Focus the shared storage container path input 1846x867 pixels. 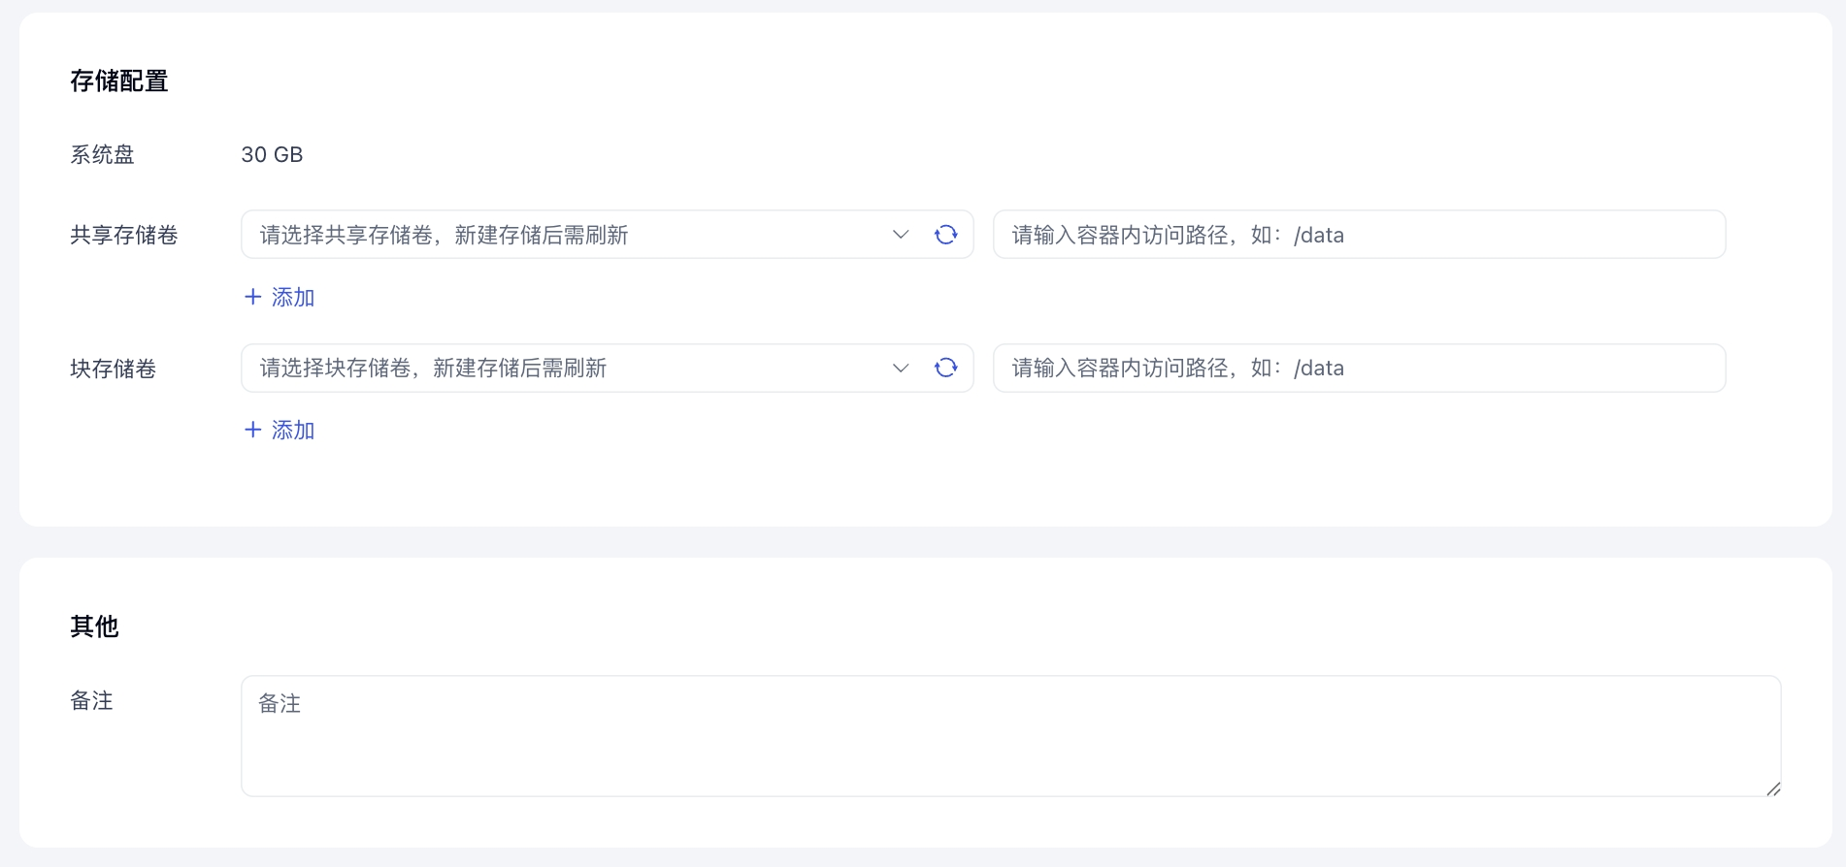click(1359, 235)
